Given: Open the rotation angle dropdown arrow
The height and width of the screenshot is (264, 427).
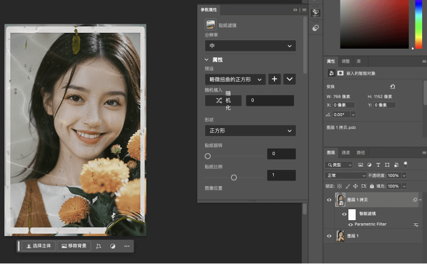Looking at the screenshot, I should click(353, 114).
